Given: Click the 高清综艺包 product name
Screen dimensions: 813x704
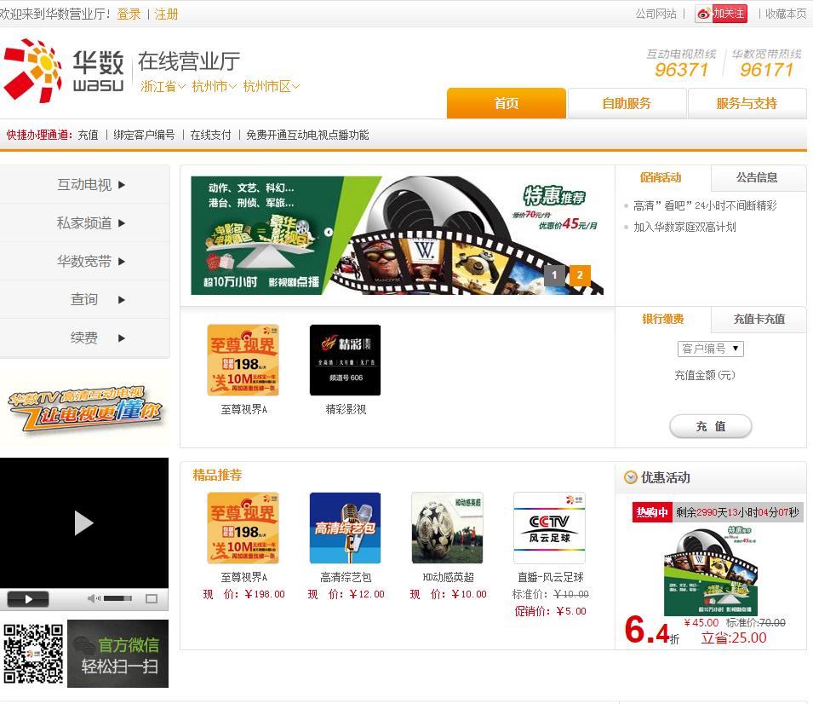Looking at the screenshot, I should (x=346, y=577).
